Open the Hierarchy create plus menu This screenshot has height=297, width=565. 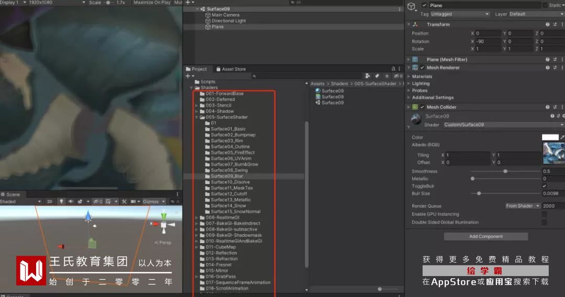189,3
